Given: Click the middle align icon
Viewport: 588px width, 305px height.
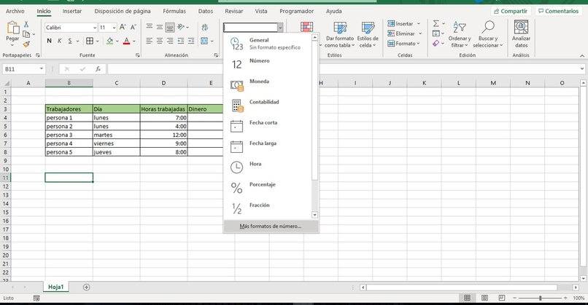Looking at the screenshot, I should (x=160, y=27).
